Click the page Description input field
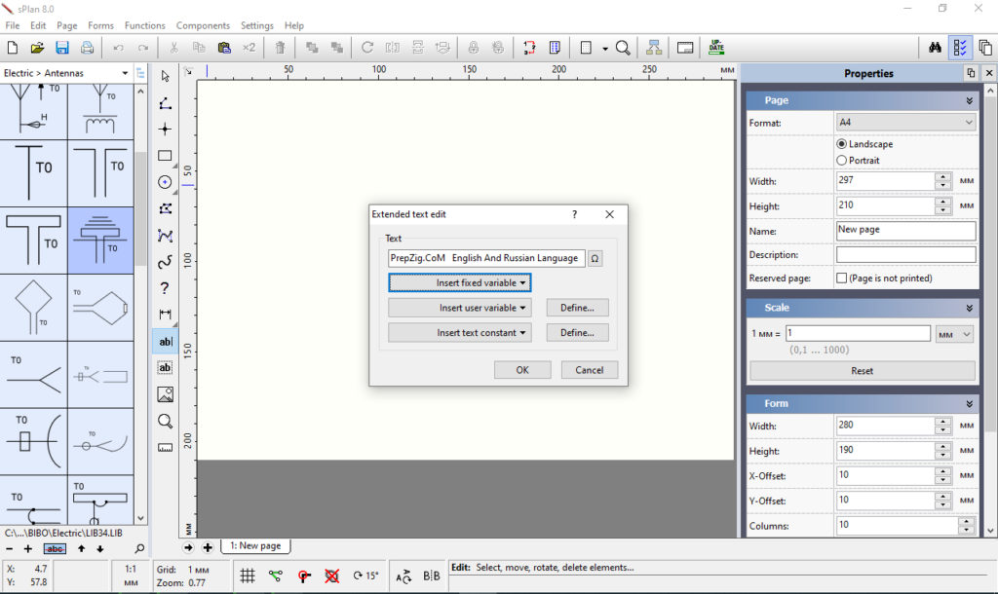 [x=905, y=255]
